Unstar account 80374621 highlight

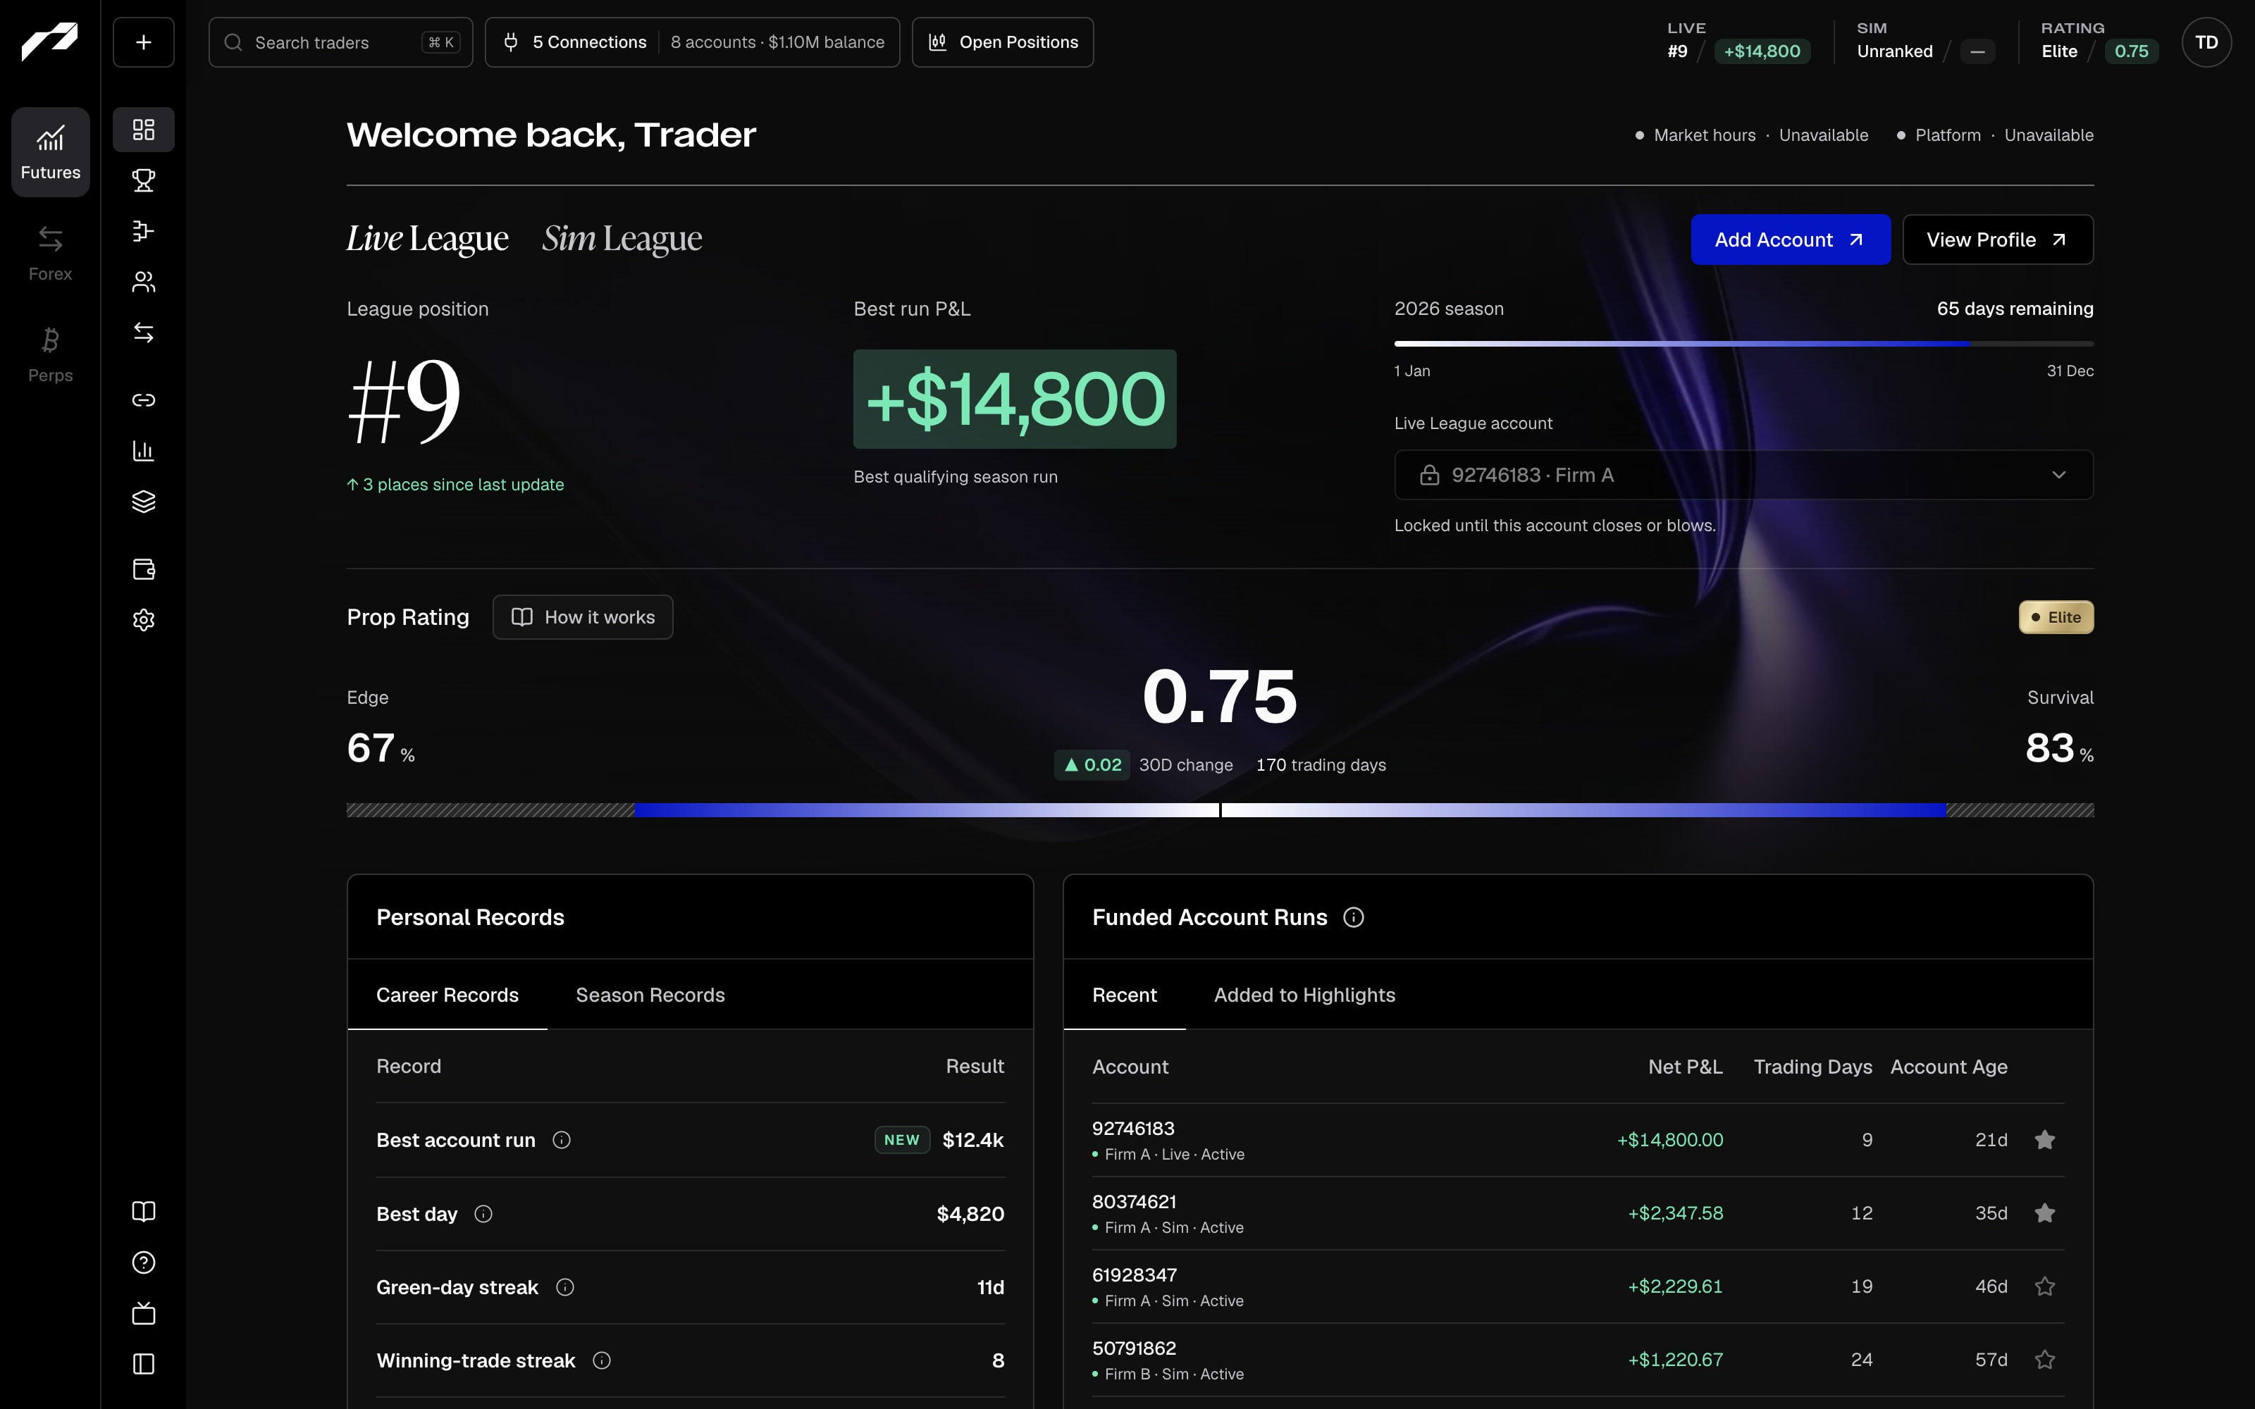(x=2044, y=1213)
